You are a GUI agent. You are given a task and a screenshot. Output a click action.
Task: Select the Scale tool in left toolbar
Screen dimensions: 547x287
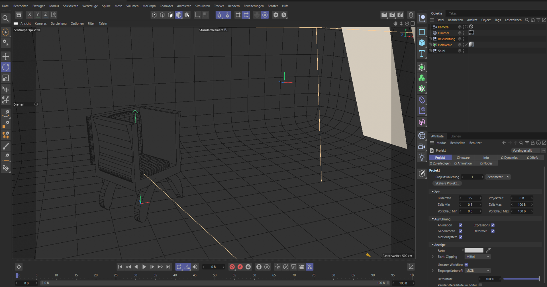tap(6, 78)
